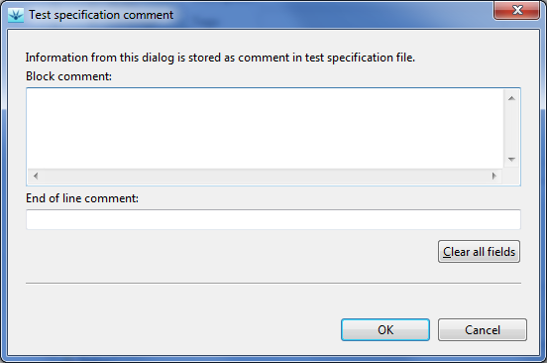547x363 pixels.
Task: Clear all fields in the dialog
Action: 479,252
